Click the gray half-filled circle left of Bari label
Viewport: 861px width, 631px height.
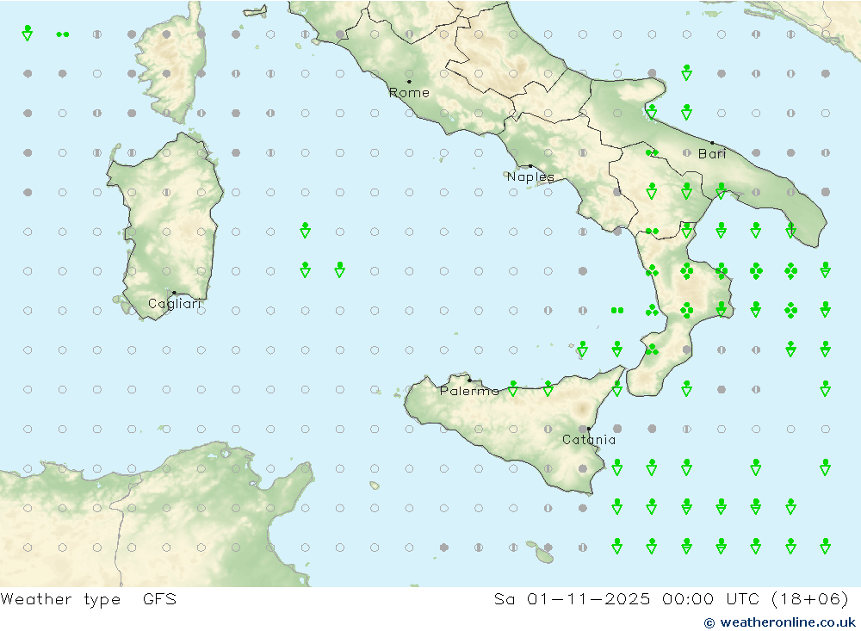point(686,152)
